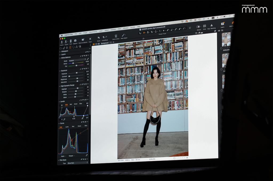Click the Capture camera icon
Image resolution: width=273 pixels, height=181 pixels.
(75, 41)
